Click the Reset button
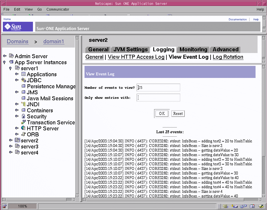The image size is (267, 210). coord(178,114)
